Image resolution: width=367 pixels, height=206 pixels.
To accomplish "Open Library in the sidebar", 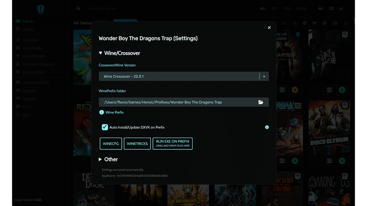I will tap(40, 21).
